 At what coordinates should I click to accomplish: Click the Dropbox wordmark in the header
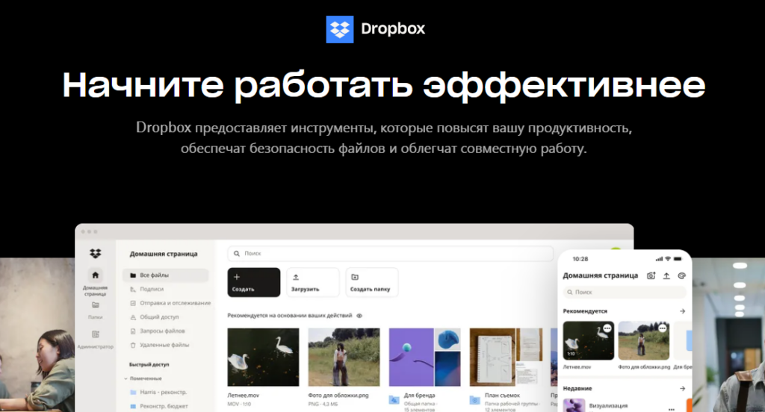[x=393, y=29]
